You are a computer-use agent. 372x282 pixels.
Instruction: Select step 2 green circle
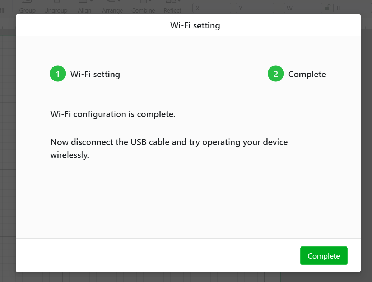(276, 74)
